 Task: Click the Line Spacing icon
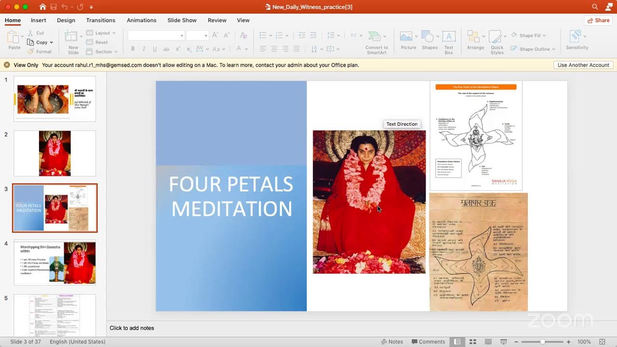click(x=331, y=35)
